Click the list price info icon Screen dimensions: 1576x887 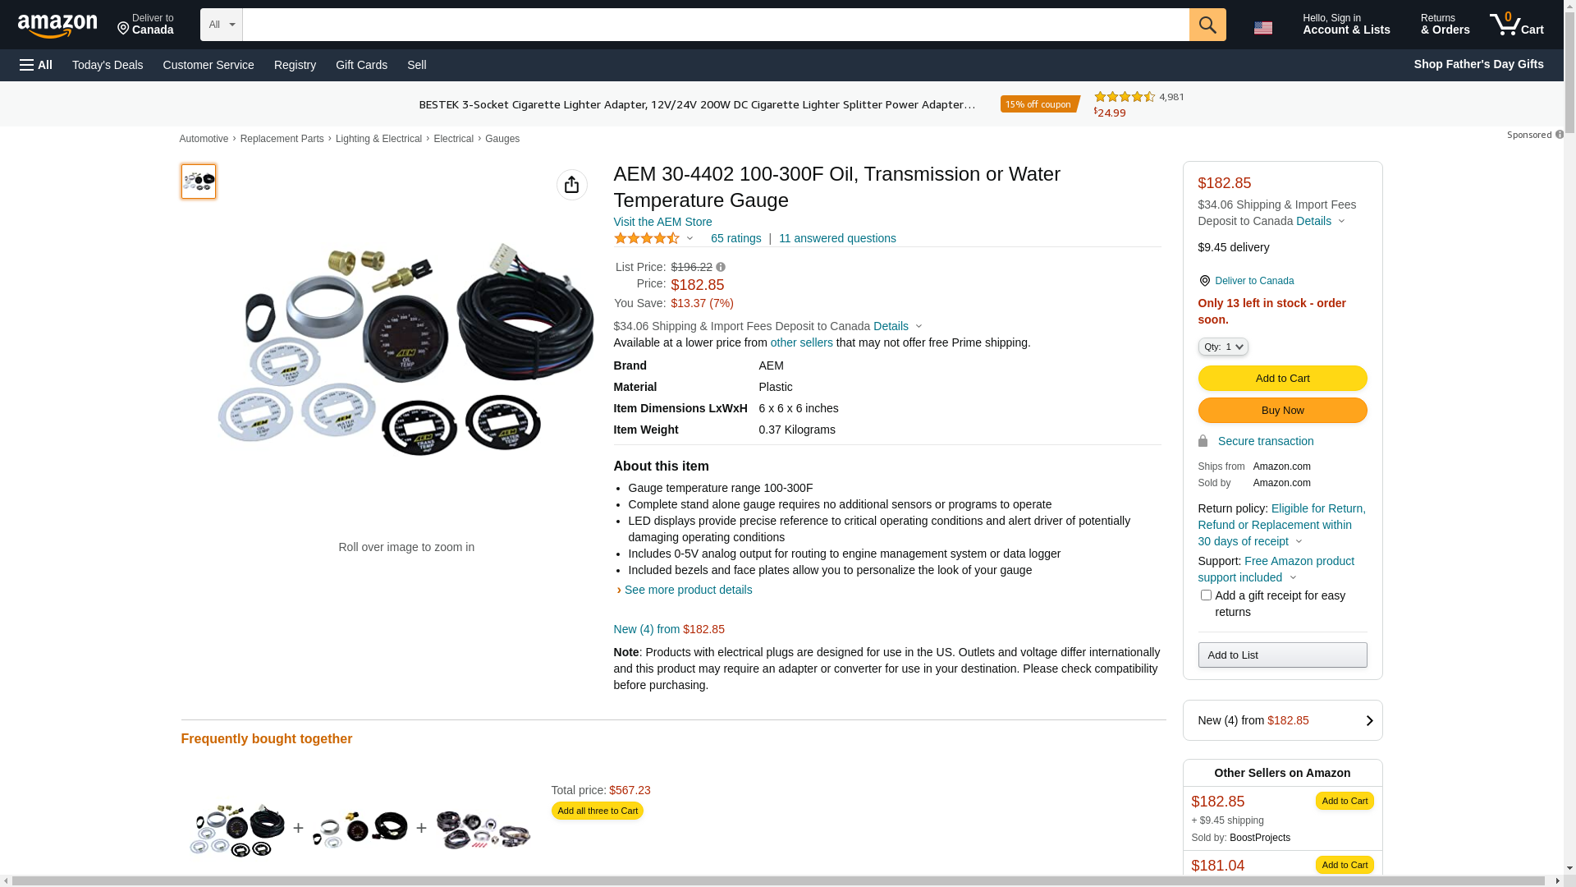coord(721,267)
